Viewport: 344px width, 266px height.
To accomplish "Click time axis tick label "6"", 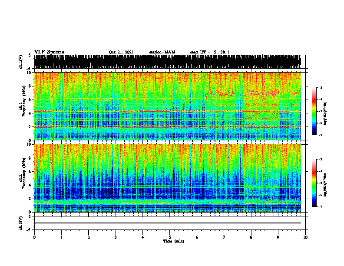I will 197,237.
